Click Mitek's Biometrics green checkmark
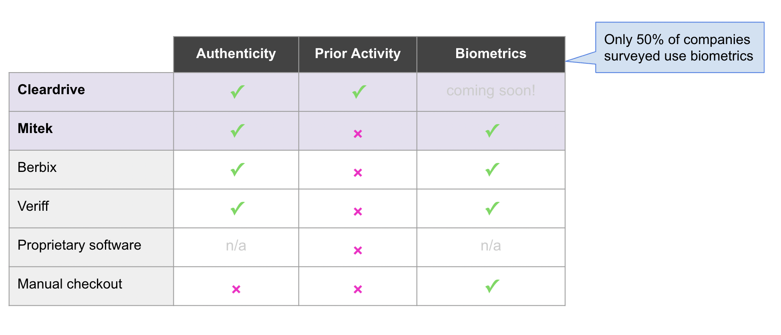Viewport: 781px width, 335px height. pos(492,131)
